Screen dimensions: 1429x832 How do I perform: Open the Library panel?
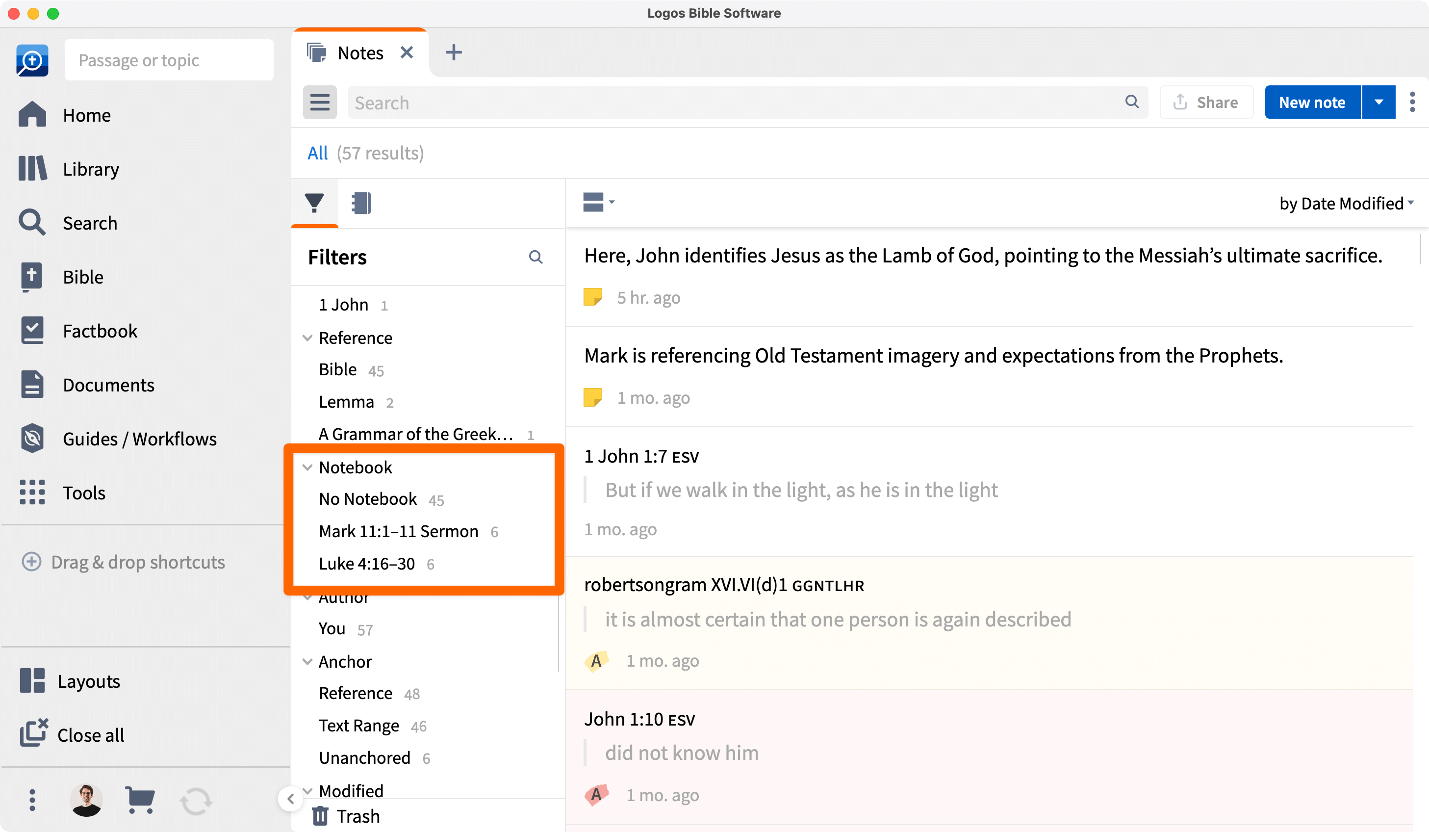click(69, 169)
